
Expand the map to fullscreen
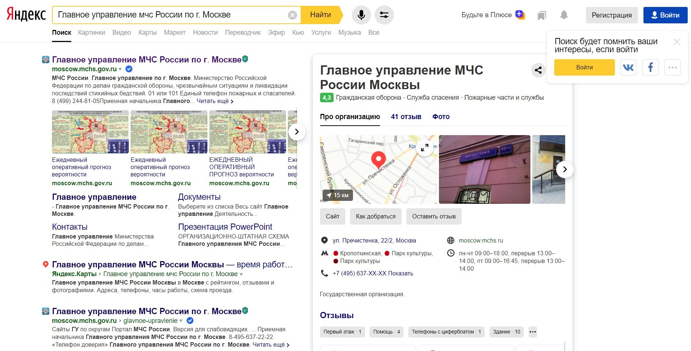tap(425, 148)
